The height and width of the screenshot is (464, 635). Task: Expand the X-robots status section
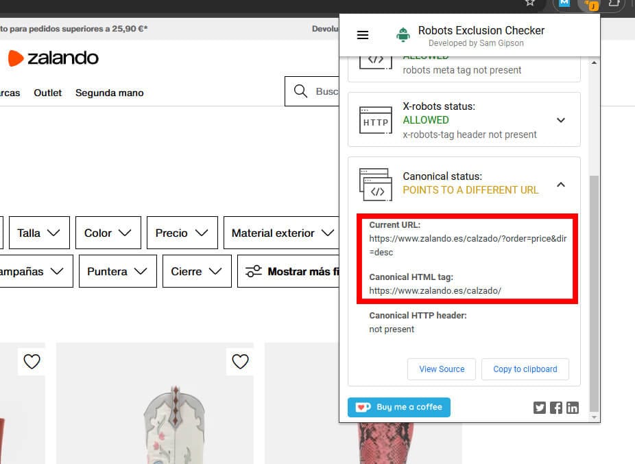(561, 120)
